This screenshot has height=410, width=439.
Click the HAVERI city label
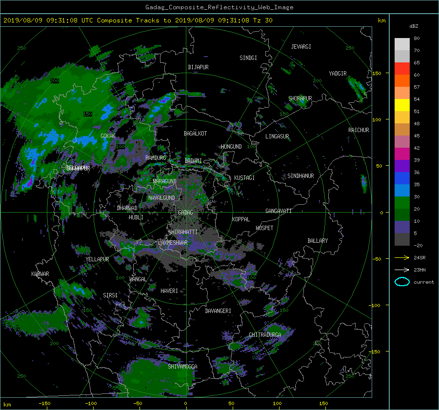tap(169, 291)
